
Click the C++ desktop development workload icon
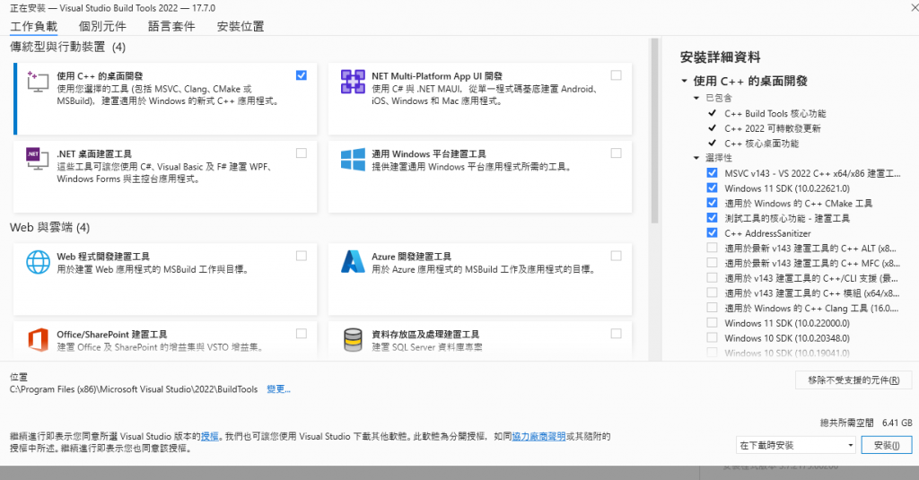pos(38,82)
